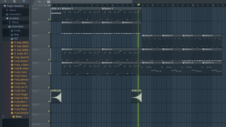
Task: Click the speaker icon beside Installed
Action: [7, 18]
